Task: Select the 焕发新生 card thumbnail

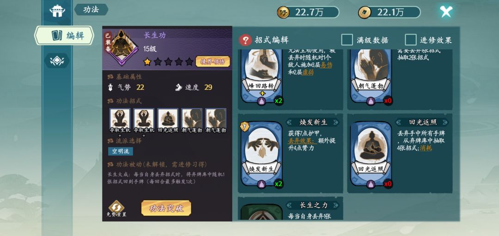Action: point(262,154)
